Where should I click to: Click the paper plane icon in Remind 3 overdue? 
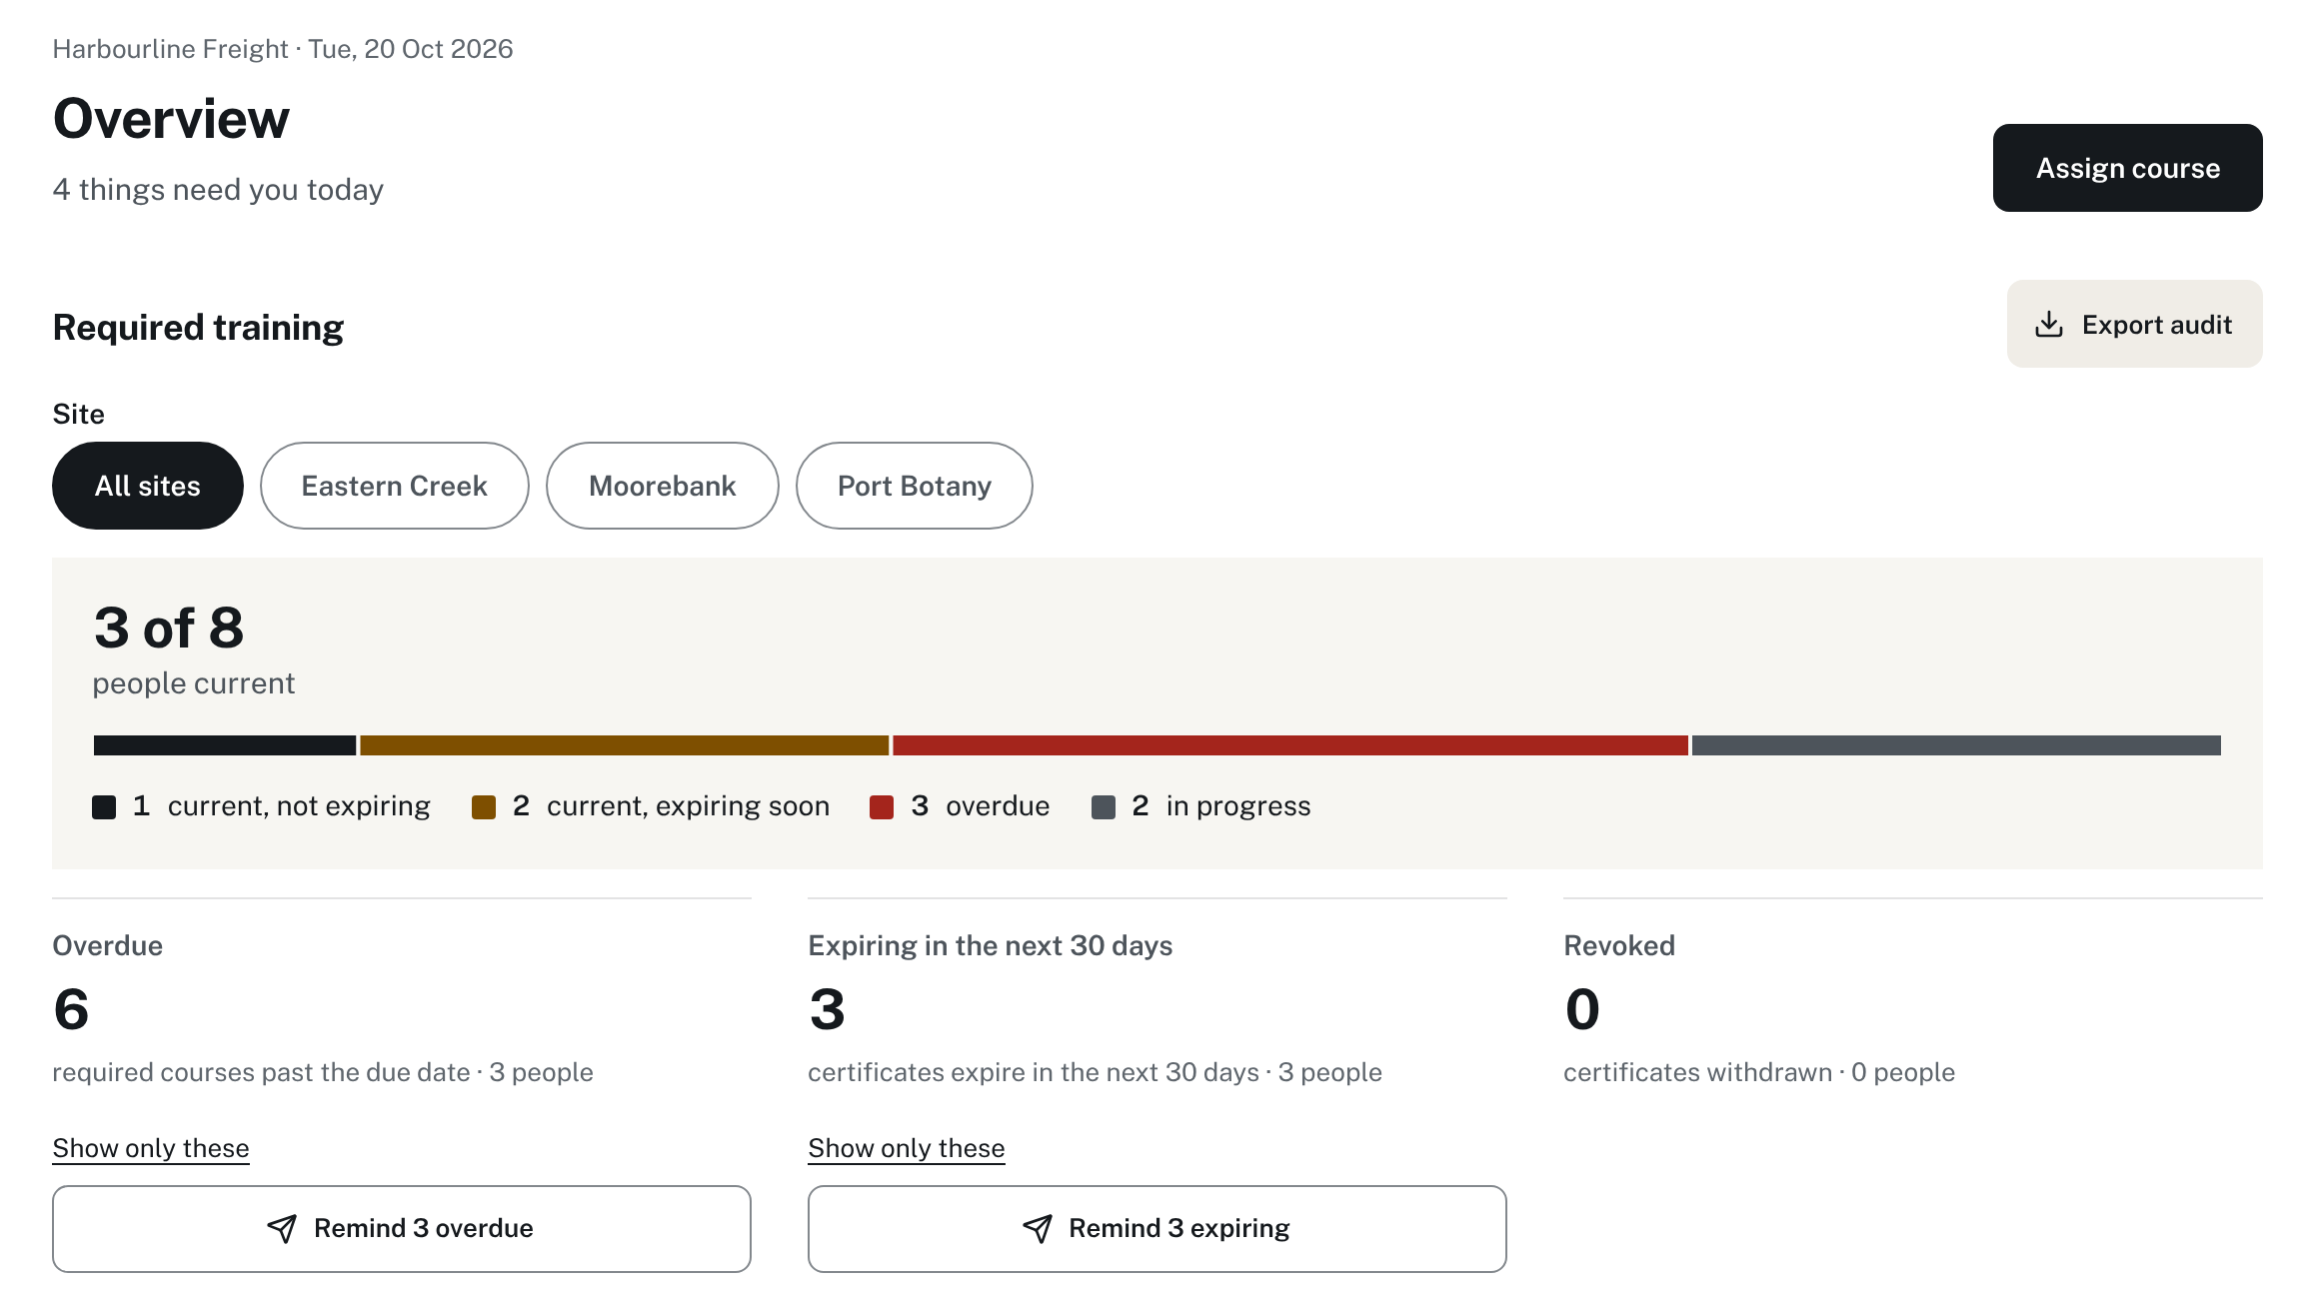[x=282, y=1228]
